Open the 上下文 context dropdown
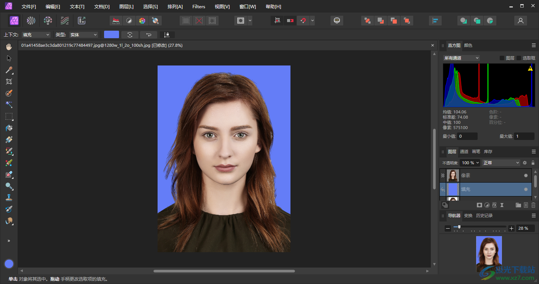 (36, 35)
